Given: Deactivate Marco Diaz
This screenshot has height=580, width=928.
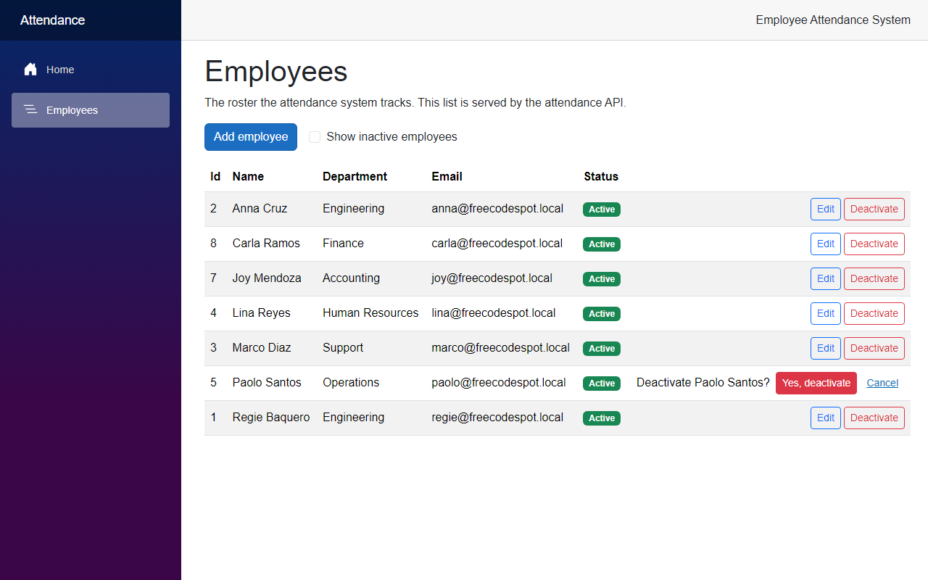Looking at the screenshot, I should (874, 348).
